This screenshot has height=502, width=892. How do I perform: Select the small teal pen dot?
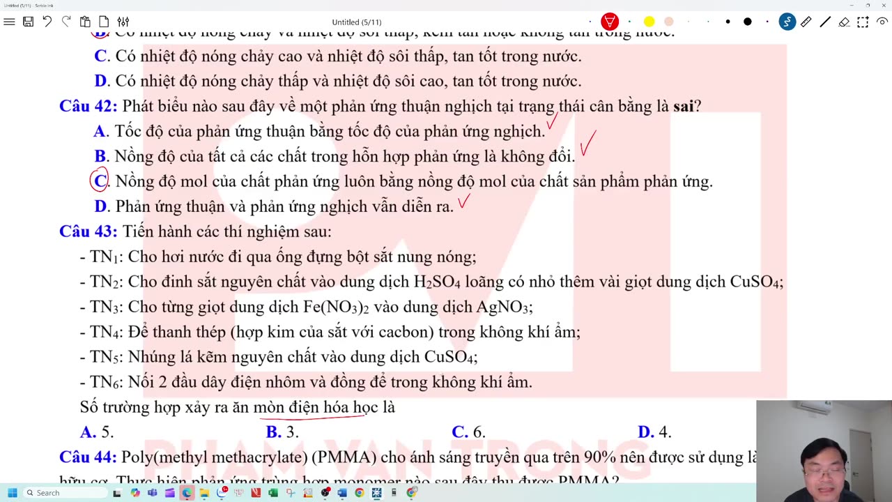pos(629,22)
